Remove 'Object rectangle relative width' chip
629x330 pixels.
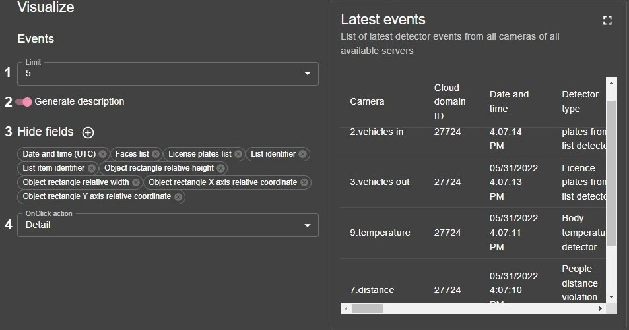pos(135,182)
